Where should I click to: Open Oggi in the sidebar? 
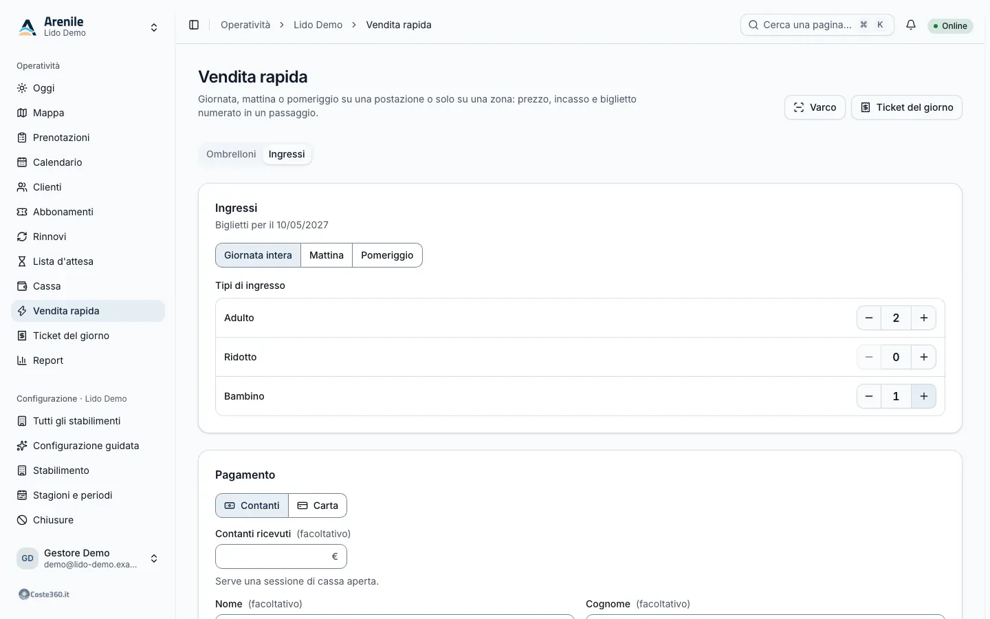pos(88,88)
